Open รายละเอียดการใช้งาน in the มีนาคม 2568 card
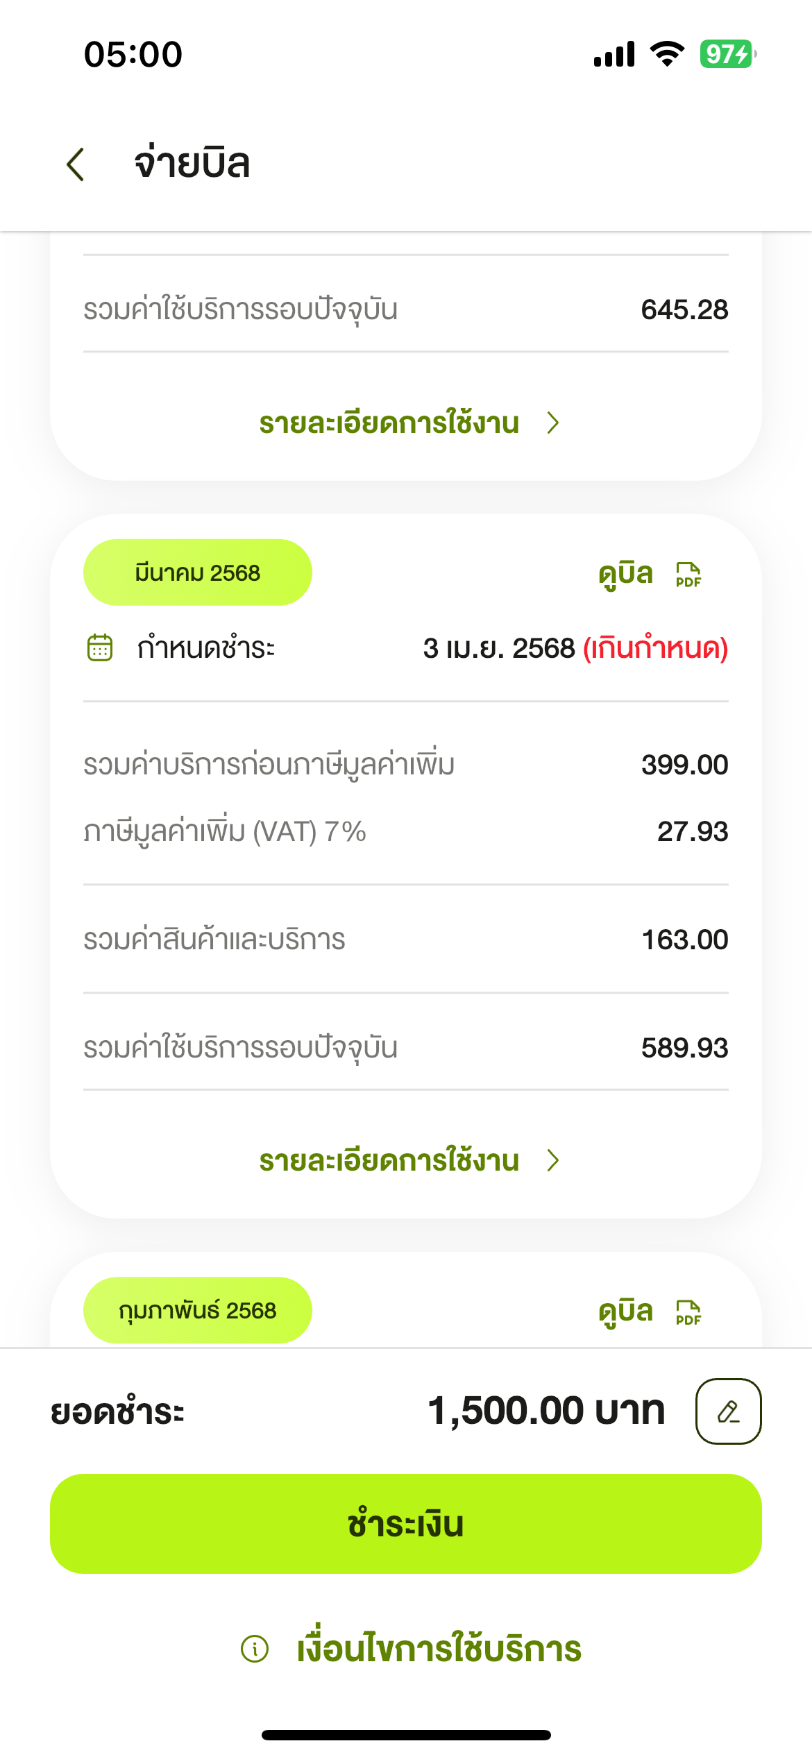 tap(389, 1160)
